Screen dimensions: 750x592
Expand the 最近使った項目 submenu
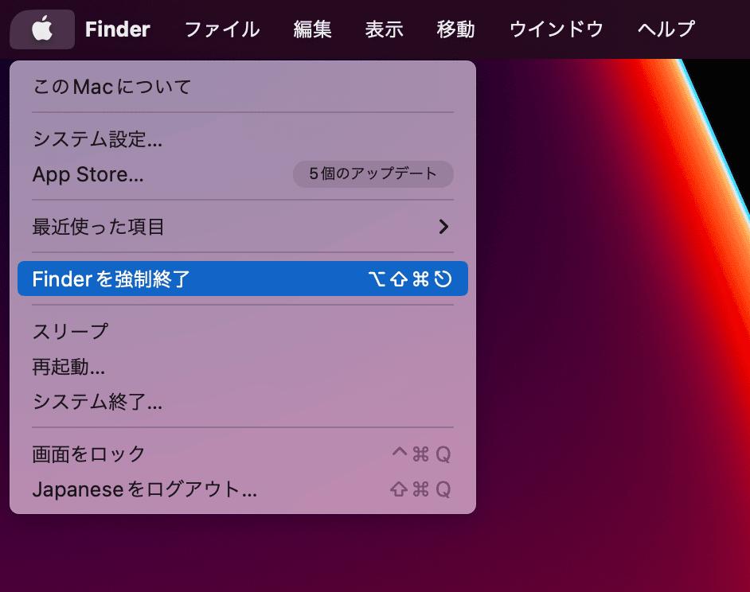(243, 227)
